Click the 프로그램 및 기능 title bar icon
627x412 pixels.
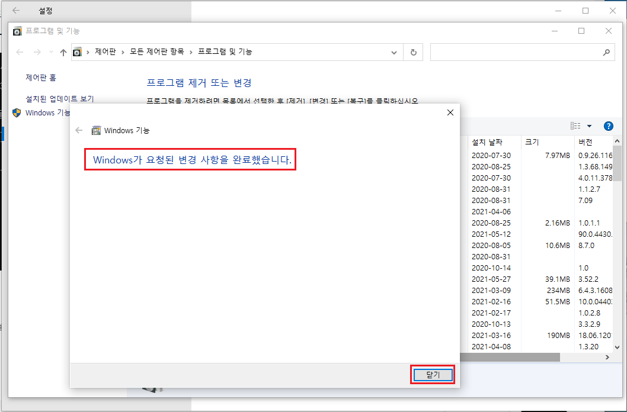17,31
